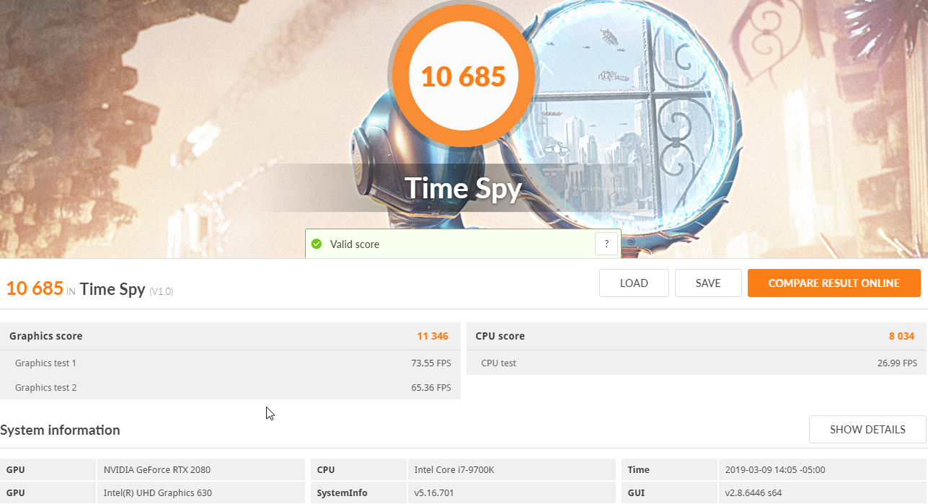Screen dimensions: 928x504
Task: Click SHOW DETAILS button
Action: (x=867, y=429)
